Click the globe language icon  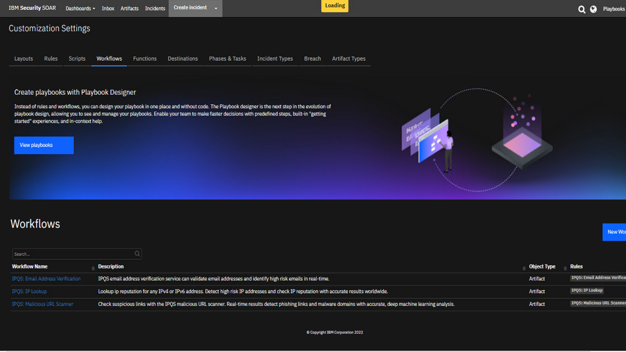[x=593, y=9]
